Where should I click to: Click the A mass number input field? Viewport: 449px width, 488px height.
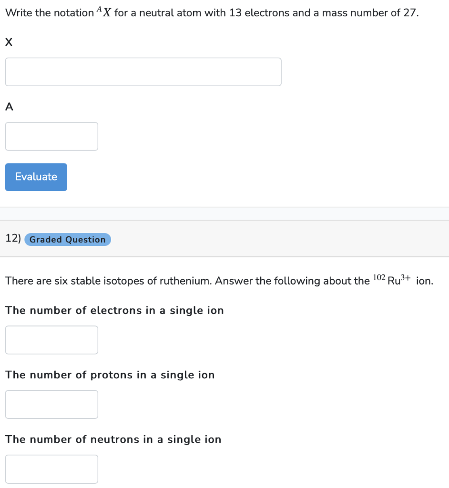pos(51,136)
